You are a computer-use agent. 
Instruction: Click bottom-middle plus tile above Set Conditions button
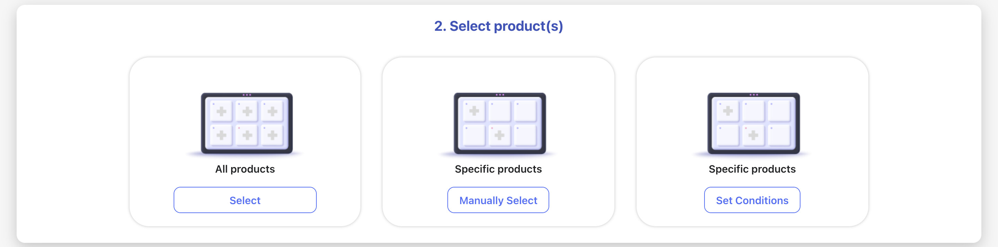[753, 135]
